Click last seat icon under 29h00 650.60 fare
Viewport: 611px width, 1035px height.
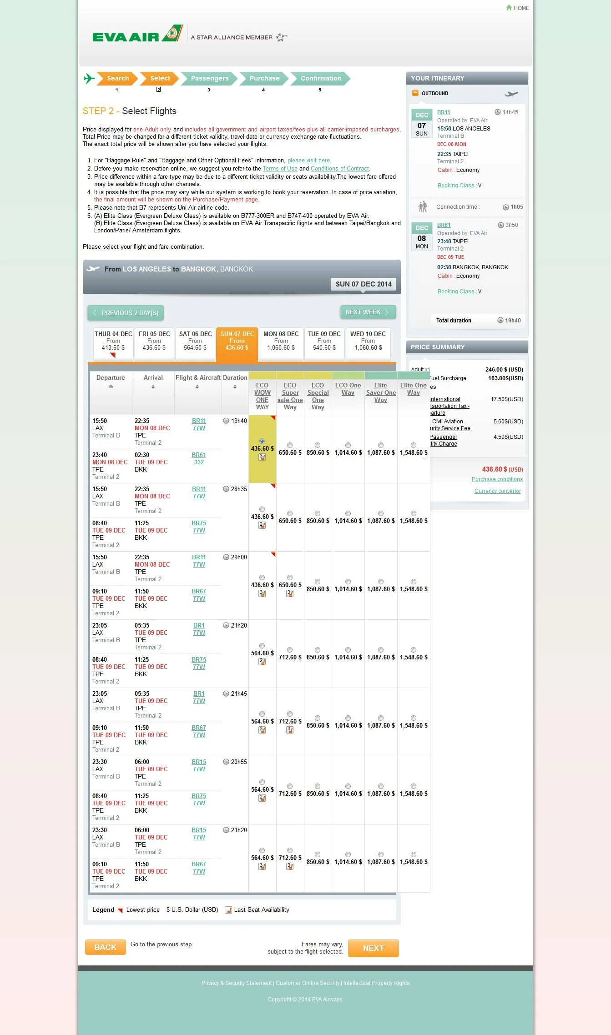click(290, 593)
